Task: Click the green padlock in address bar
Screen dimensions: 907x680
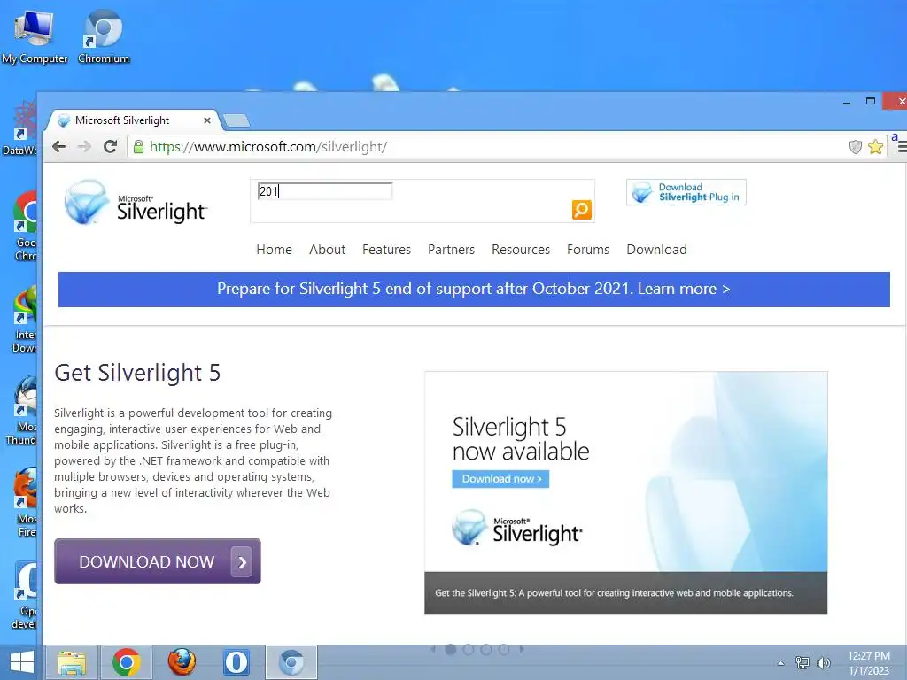Action: (x=138, y=147)
